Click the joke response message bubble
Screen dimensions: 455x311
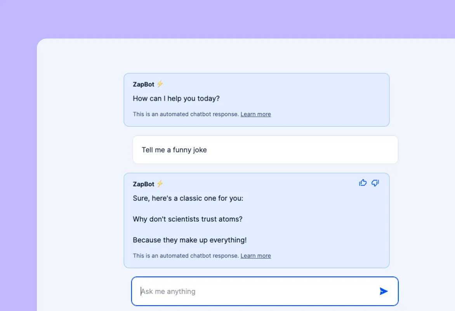click(x=256, y=220)
